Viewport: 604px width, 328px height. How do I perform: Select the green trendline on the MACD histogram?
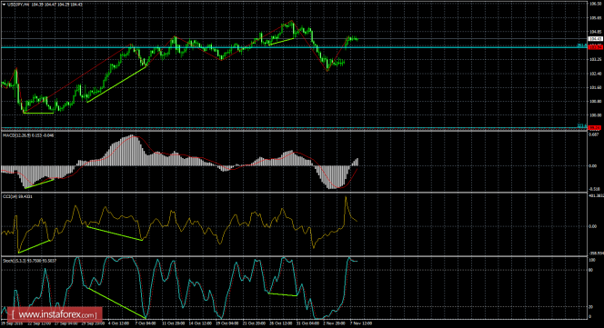coord(39,184)
